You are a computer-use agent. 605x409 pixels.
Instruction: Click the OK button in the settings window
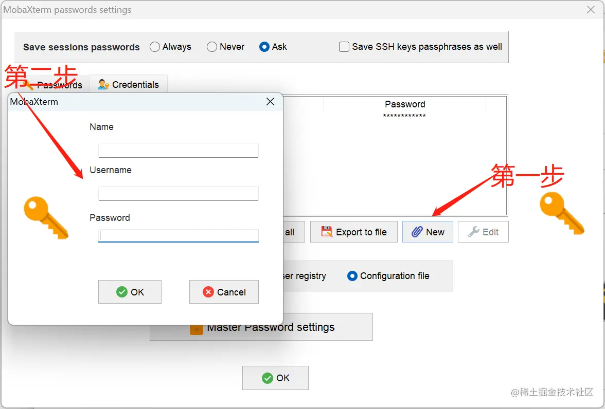click(276, 378)
